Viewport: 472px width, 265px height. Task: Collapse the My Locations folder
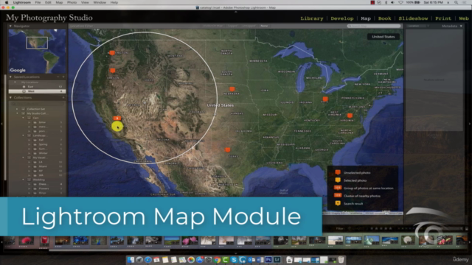point(15,82)
